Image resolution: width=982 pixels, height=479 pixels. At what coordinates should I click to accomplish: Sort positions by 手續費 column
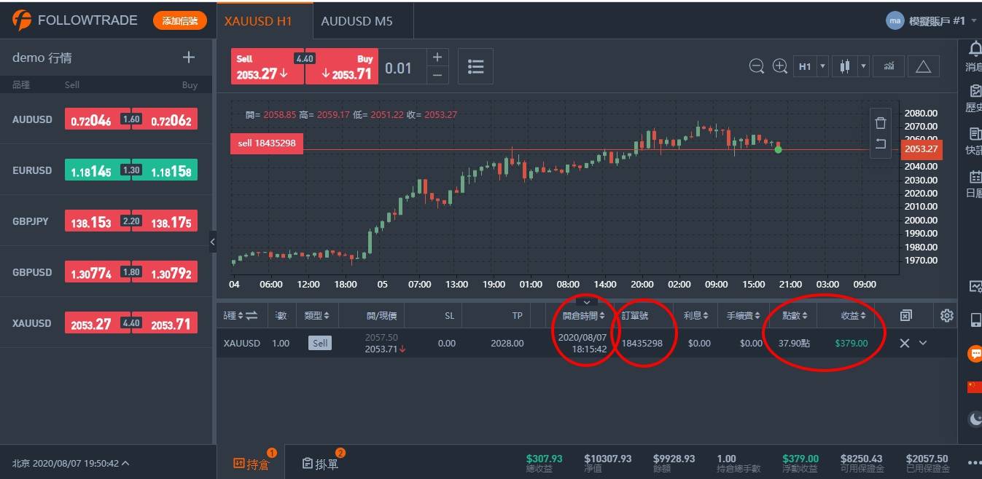pos(743,316)
